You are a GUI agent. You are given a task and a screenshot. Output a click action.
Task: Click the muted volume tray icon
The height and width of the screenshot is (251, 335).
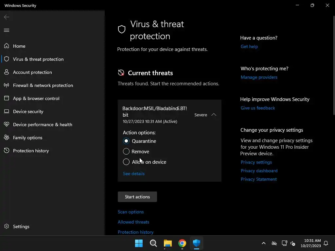(x=293, y=243)
